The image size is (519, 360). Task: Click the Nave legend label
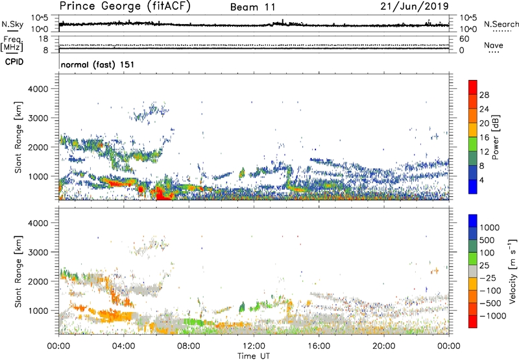[x=494, y=45]
